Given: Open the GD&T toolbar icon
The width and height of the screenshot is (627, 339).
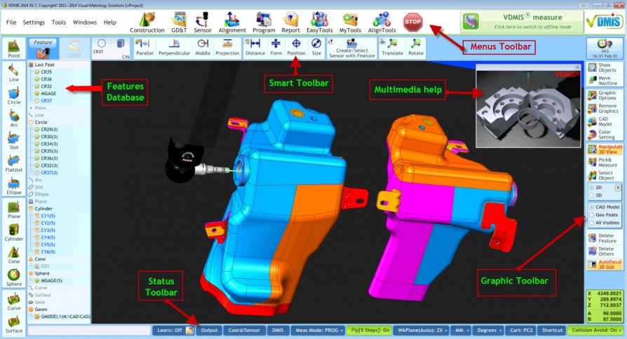Looking at the screenshot, I should [179, 22].
